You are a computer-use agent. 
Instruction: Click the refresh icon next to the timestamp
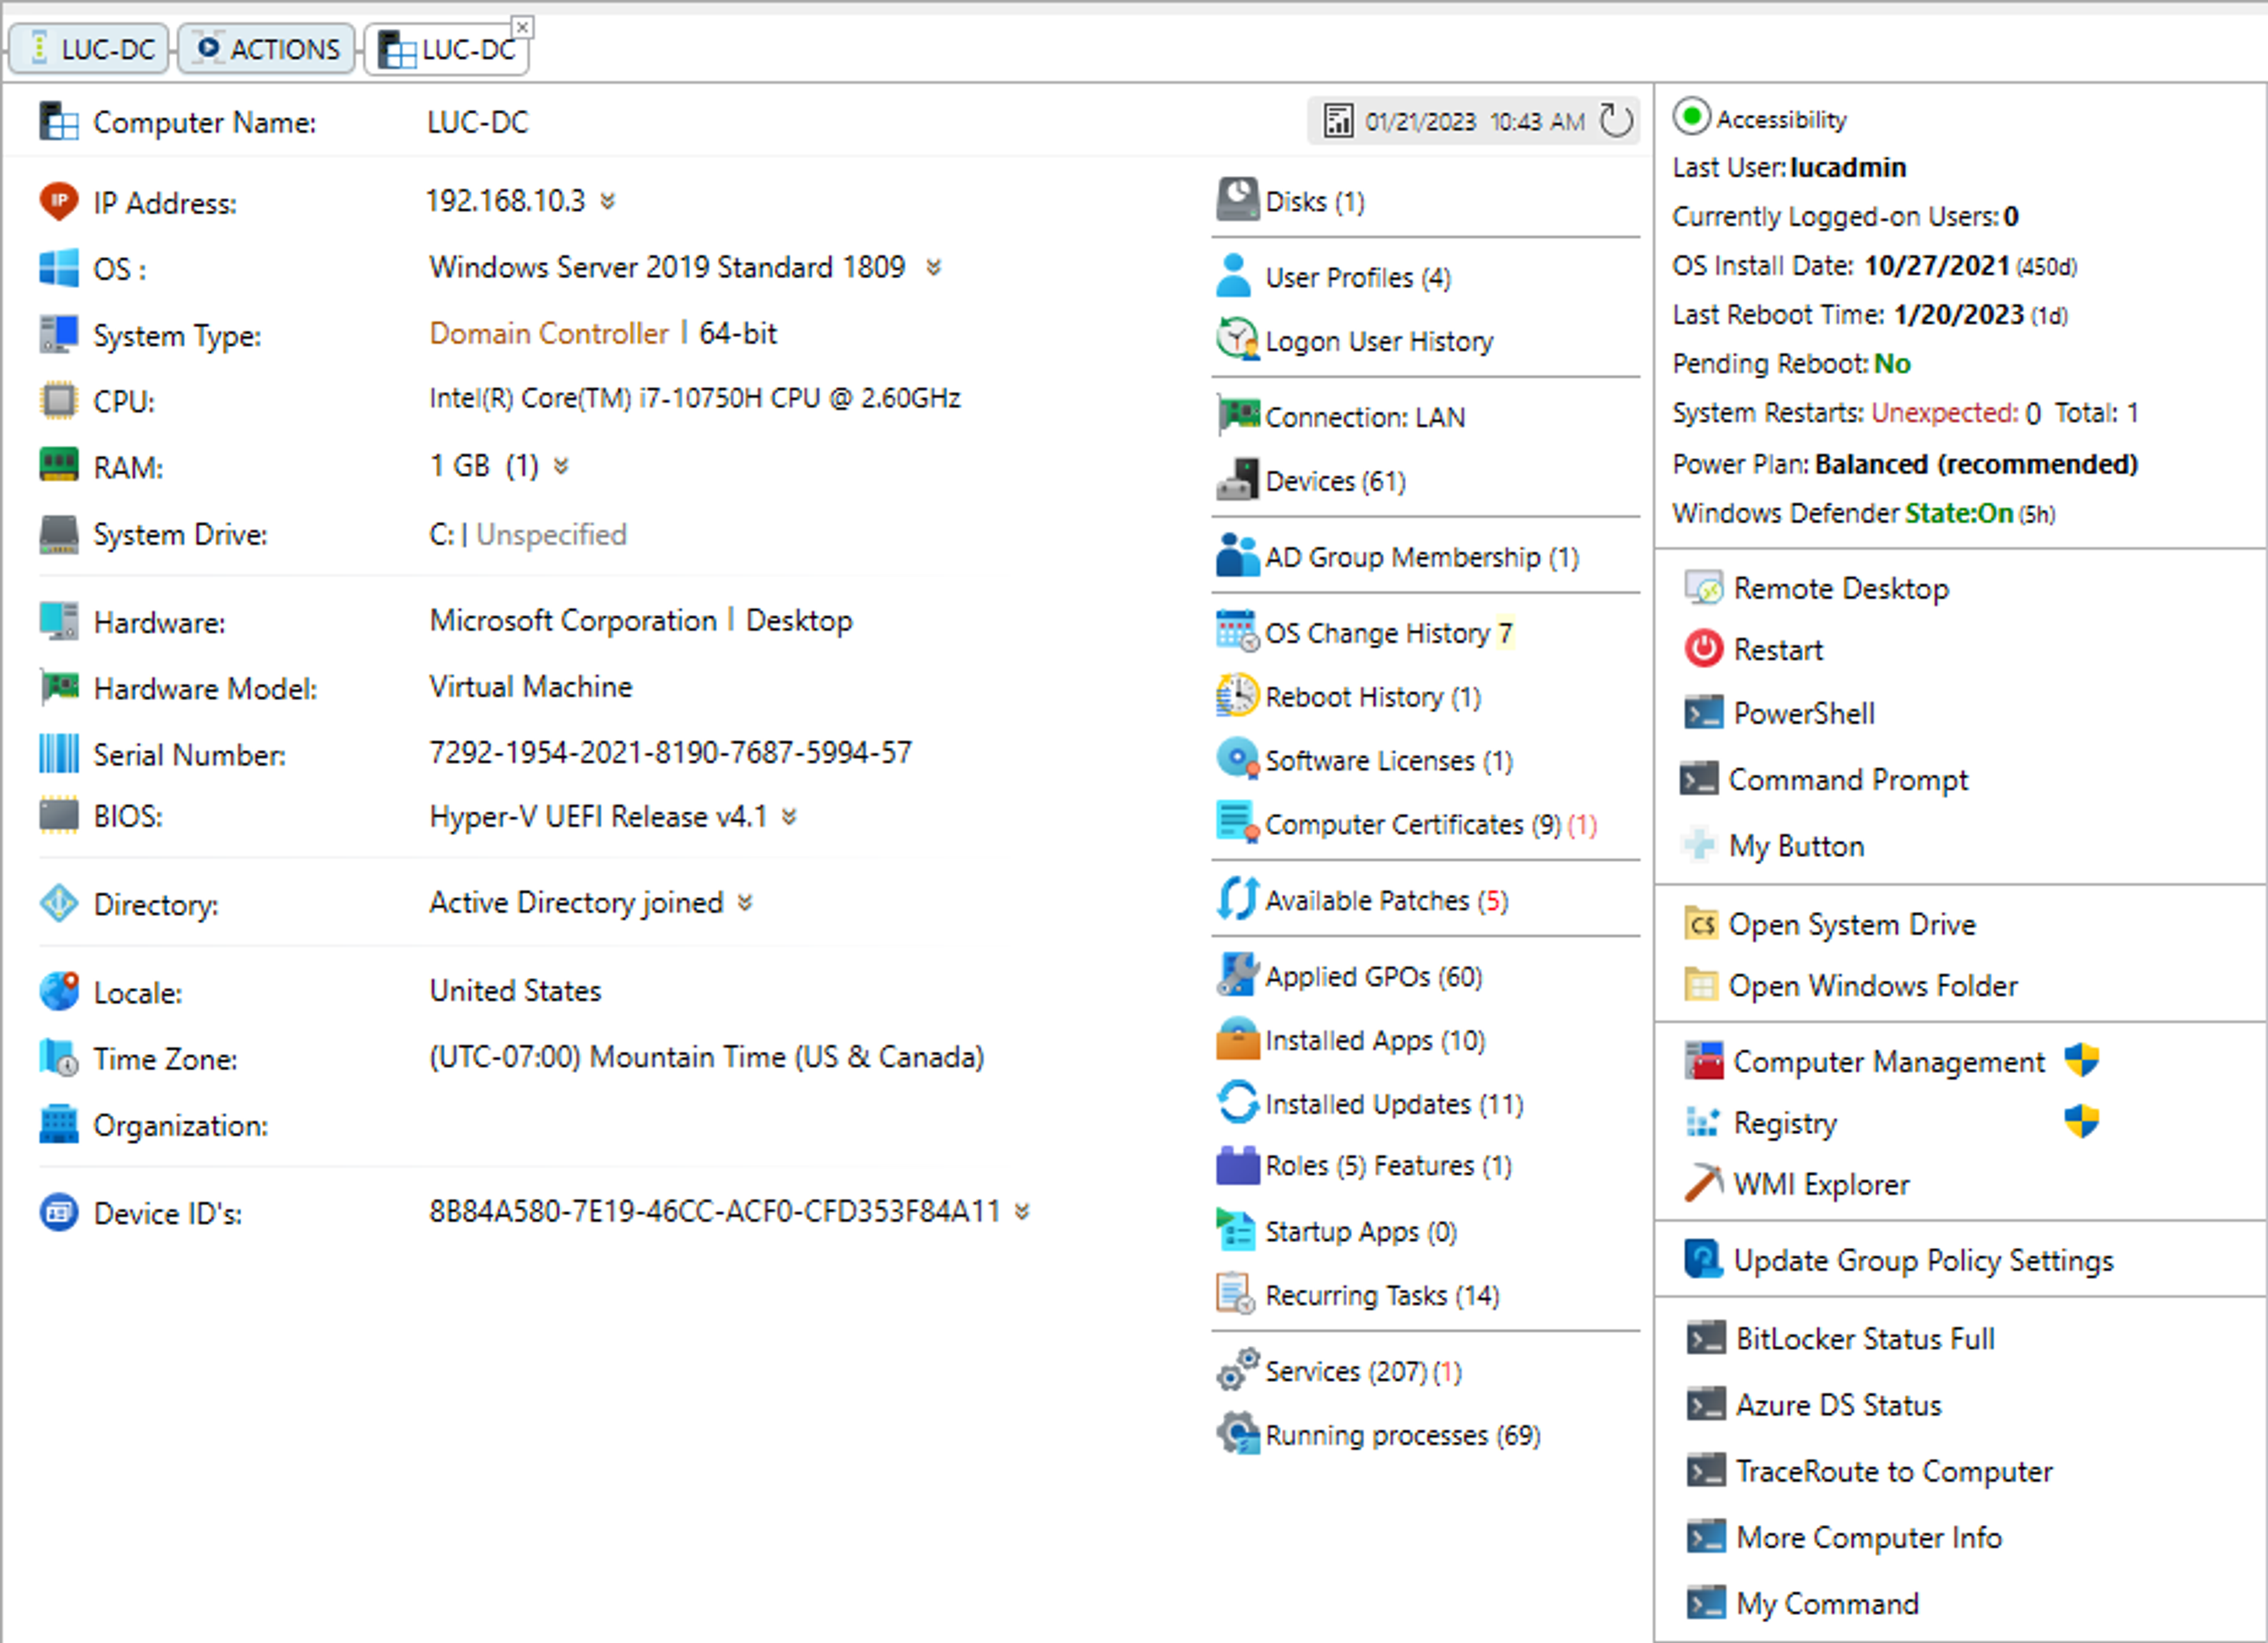(x=1616, y=121)
